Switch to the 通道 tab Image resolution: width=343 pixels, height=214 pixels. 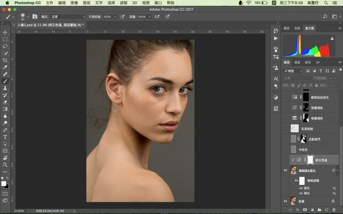pyautogui.click(x=297, y=62)
